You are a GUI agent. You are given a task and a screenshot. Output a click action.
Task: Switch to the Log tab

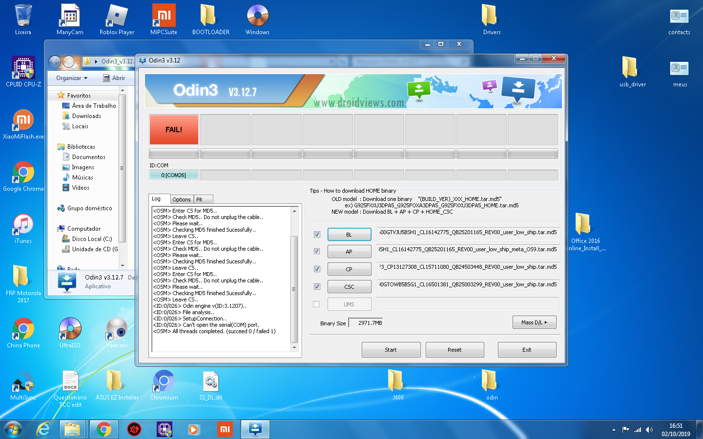pyautogui.click(x=160, y=199)
